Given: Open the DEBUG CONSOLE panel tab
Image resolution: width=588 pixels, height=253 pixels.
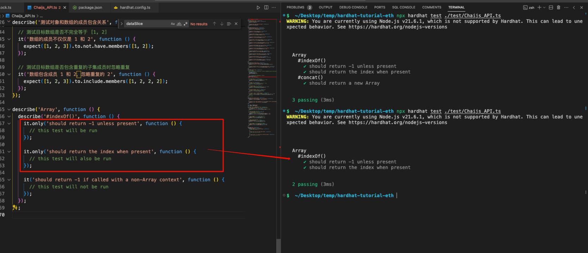Looking at the screenshot, I should pos(353,7).
